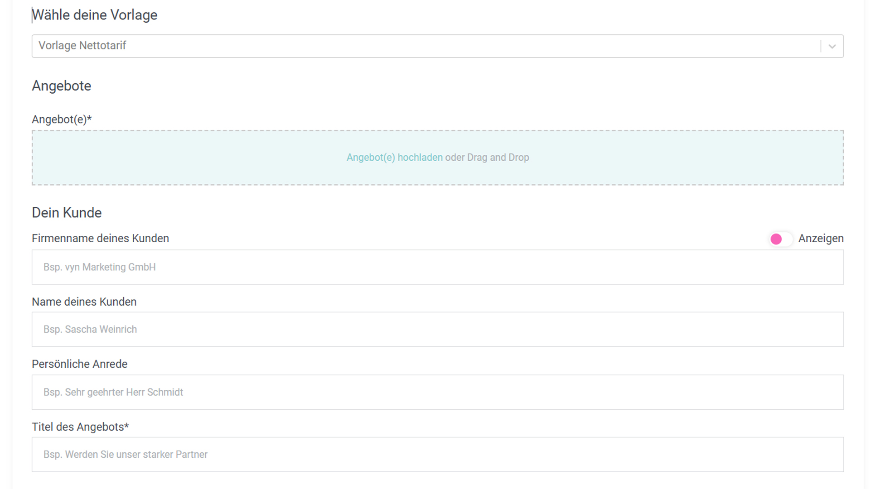Click the Name deines Kunden label
Screen dimensions: 870x489
tap(84, 302)
